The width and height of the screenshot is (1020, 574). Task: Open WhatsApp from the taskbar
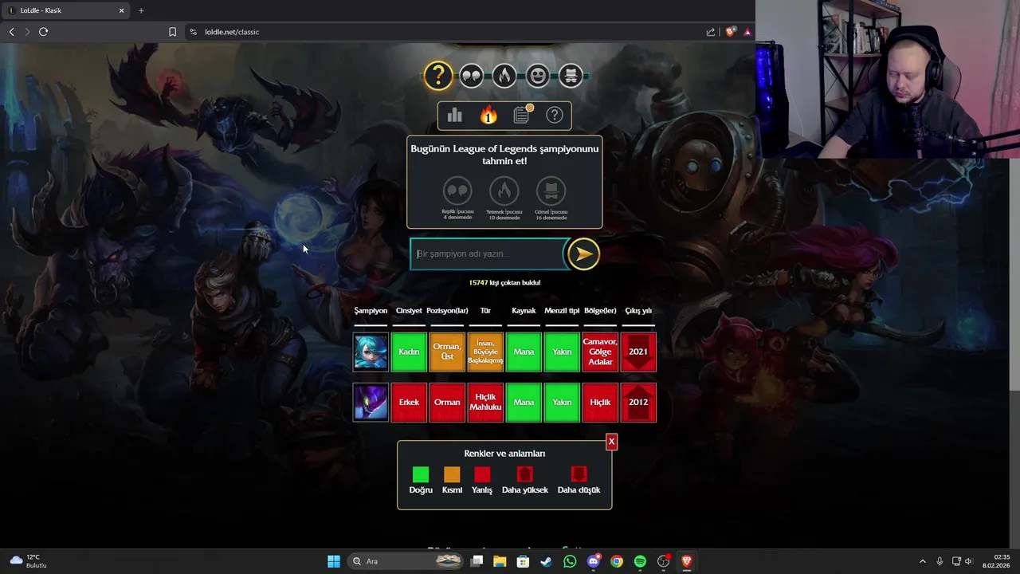pyautogui.click(x=570, y=561)
